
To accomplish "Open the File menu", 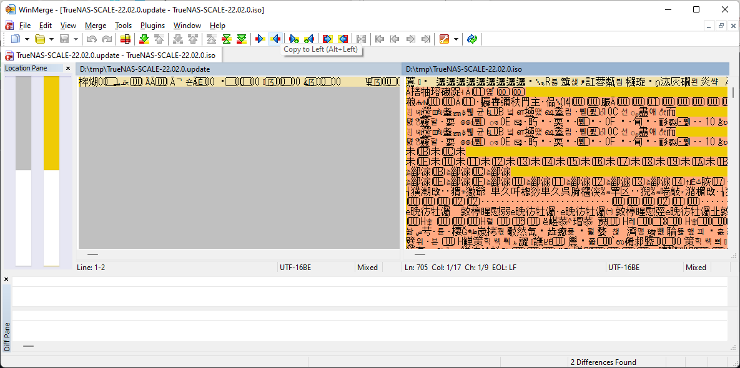I will [x=25, y=26].
